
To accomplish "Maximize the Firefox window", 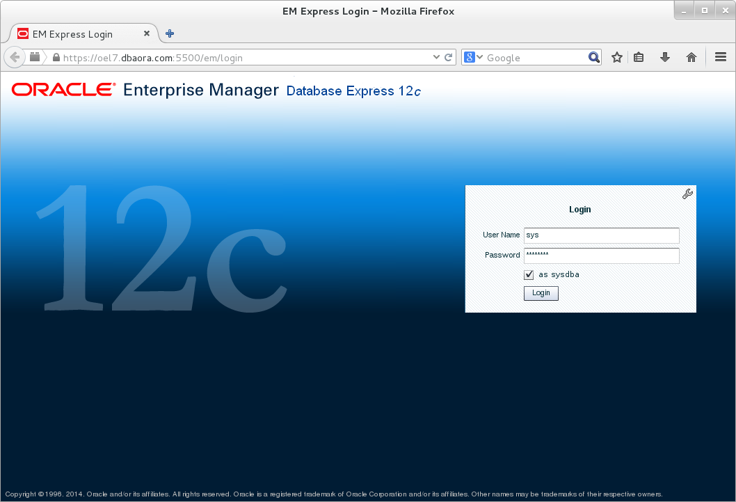I will 705,11.
